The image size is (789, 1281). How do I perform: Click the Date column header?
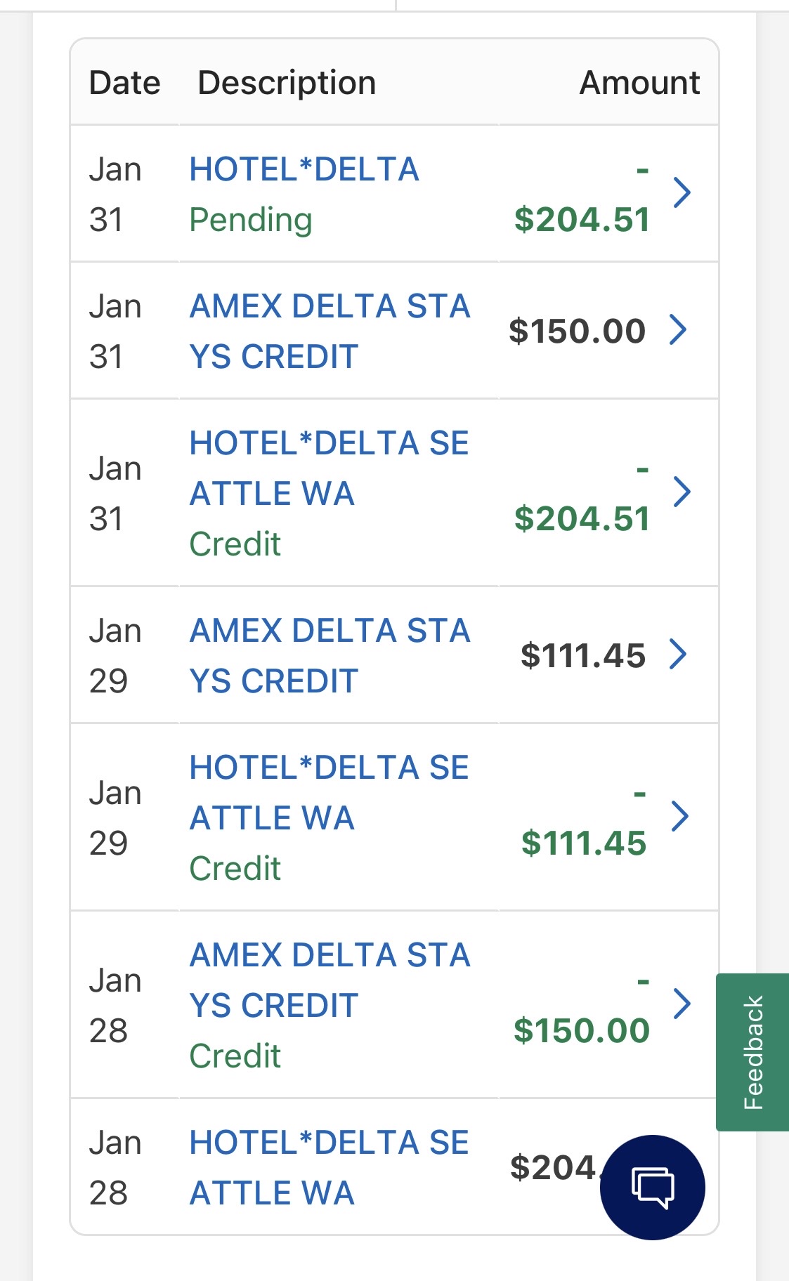click(124, 83)
